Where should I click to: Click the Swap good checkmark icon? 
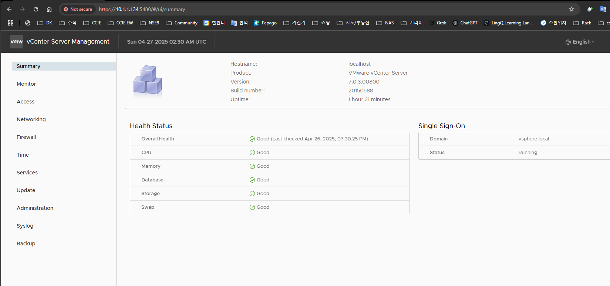(252, 207)
